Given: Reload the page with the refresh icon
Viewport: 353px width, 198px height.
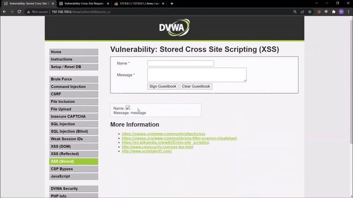Looking at the screenshot, I should [19, 12].
